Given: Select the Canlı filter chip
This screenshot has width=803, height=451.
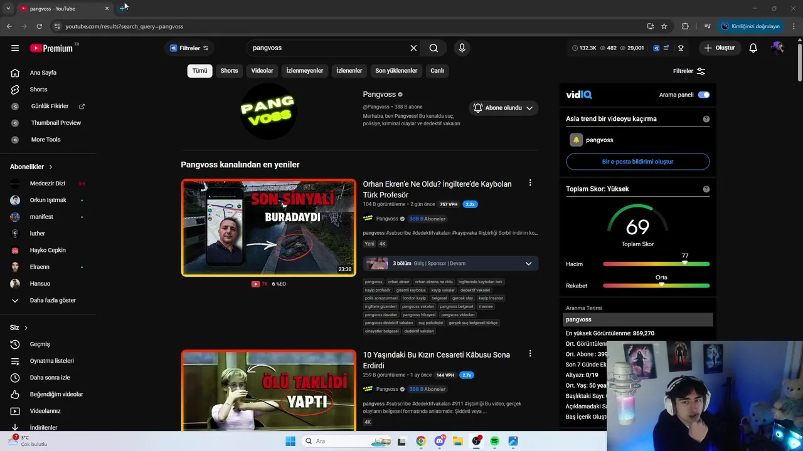Looking at the screenshot, I should click(437, 71).
